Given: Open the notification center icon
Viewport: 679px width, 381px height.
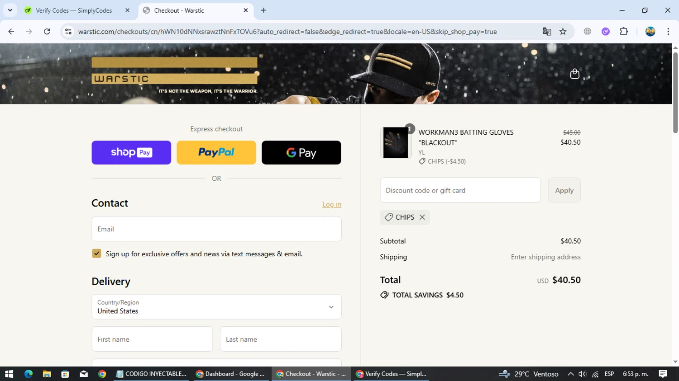Looking at the screenshot, I should click(663, 374).
